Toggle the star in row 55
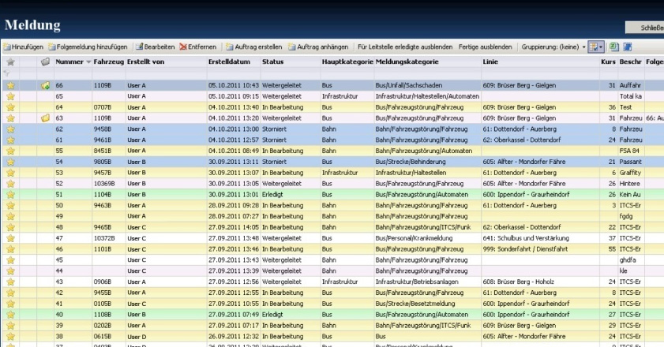 click(x=10, y=151)
